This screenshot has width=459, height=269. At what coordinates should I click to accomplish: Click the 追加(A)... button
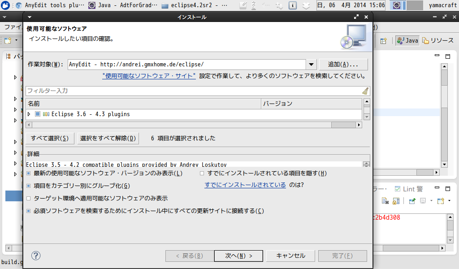click(x=343, y=65)
